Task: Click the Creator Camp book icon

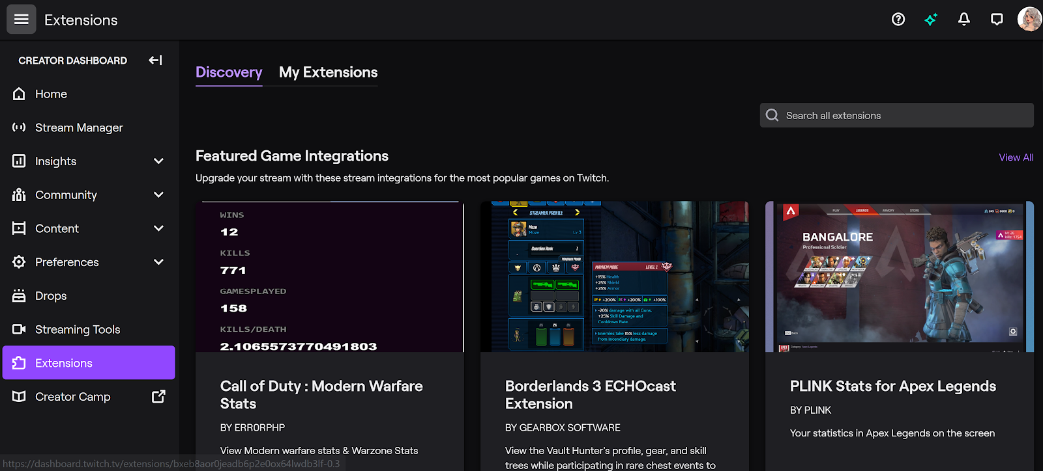Action: pos(19,396)
